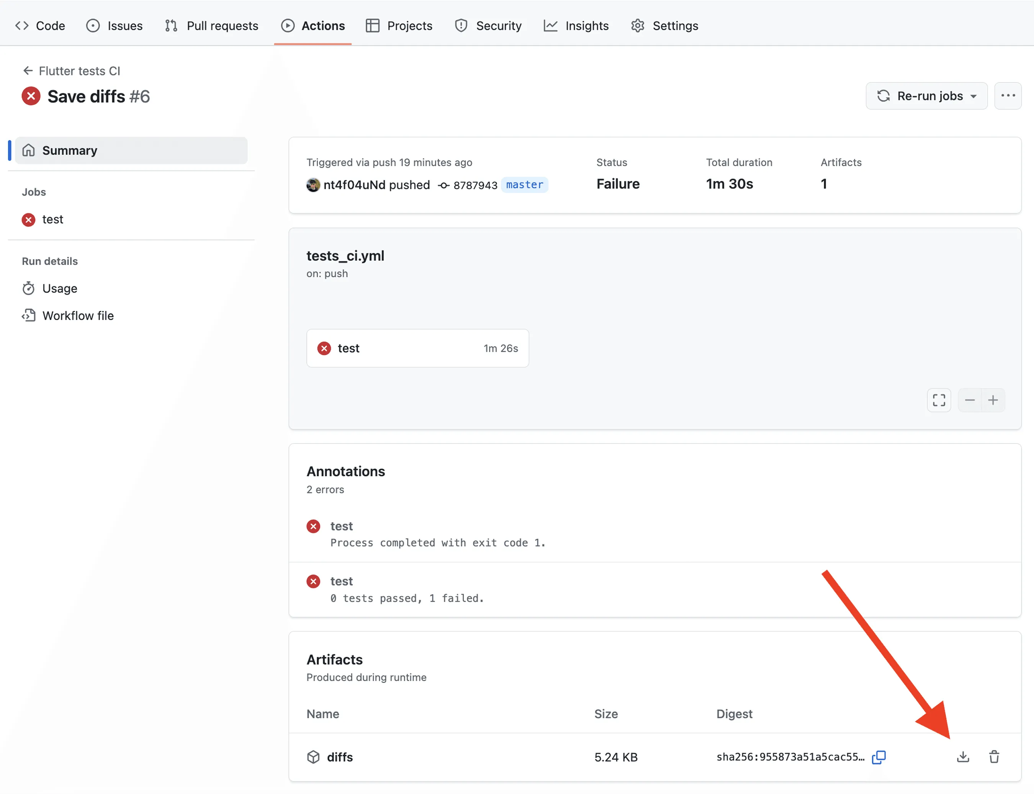
Task: Click the red X beside sidebar test job
Action: tap(28, 220)
